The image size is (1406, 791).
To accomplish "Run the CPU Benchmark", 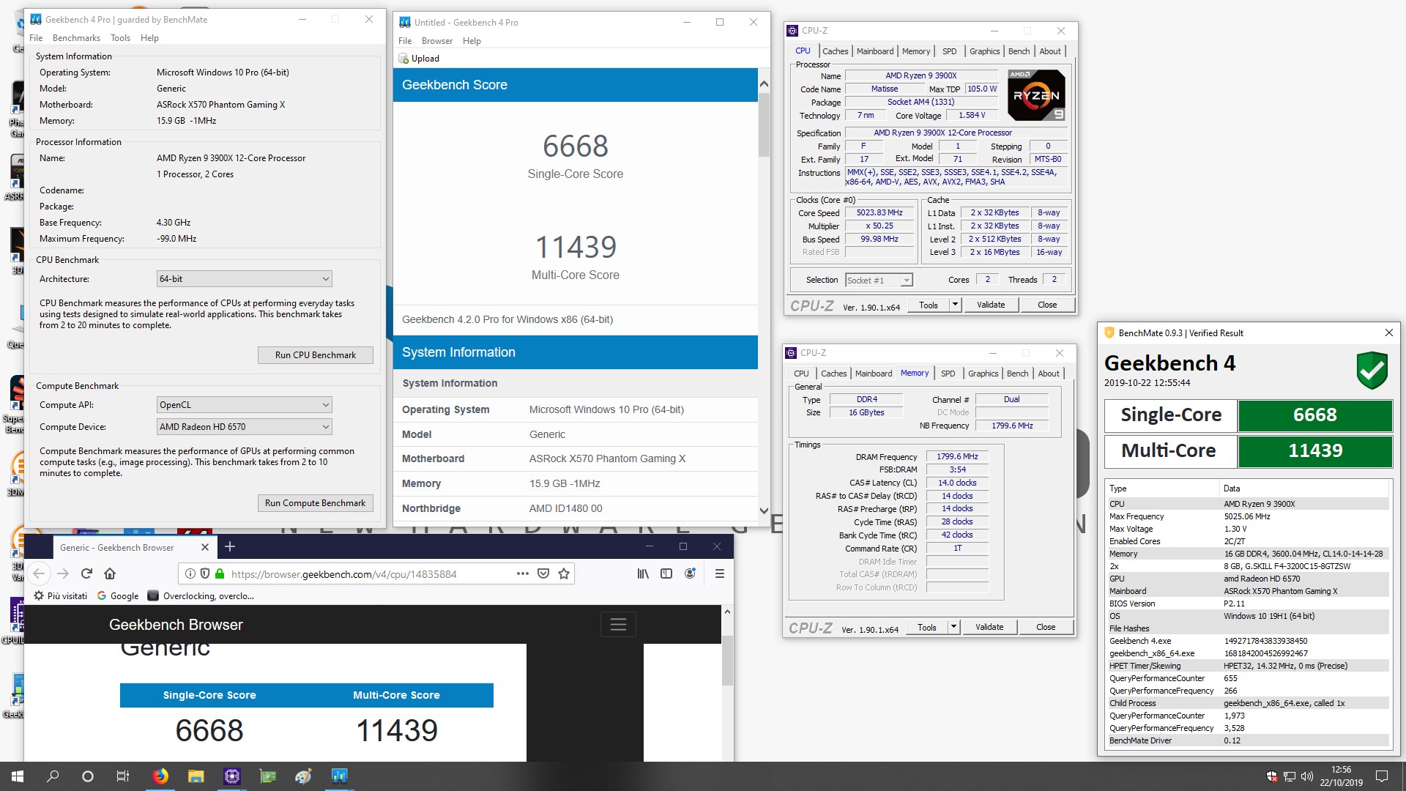I will click(316, 355).
